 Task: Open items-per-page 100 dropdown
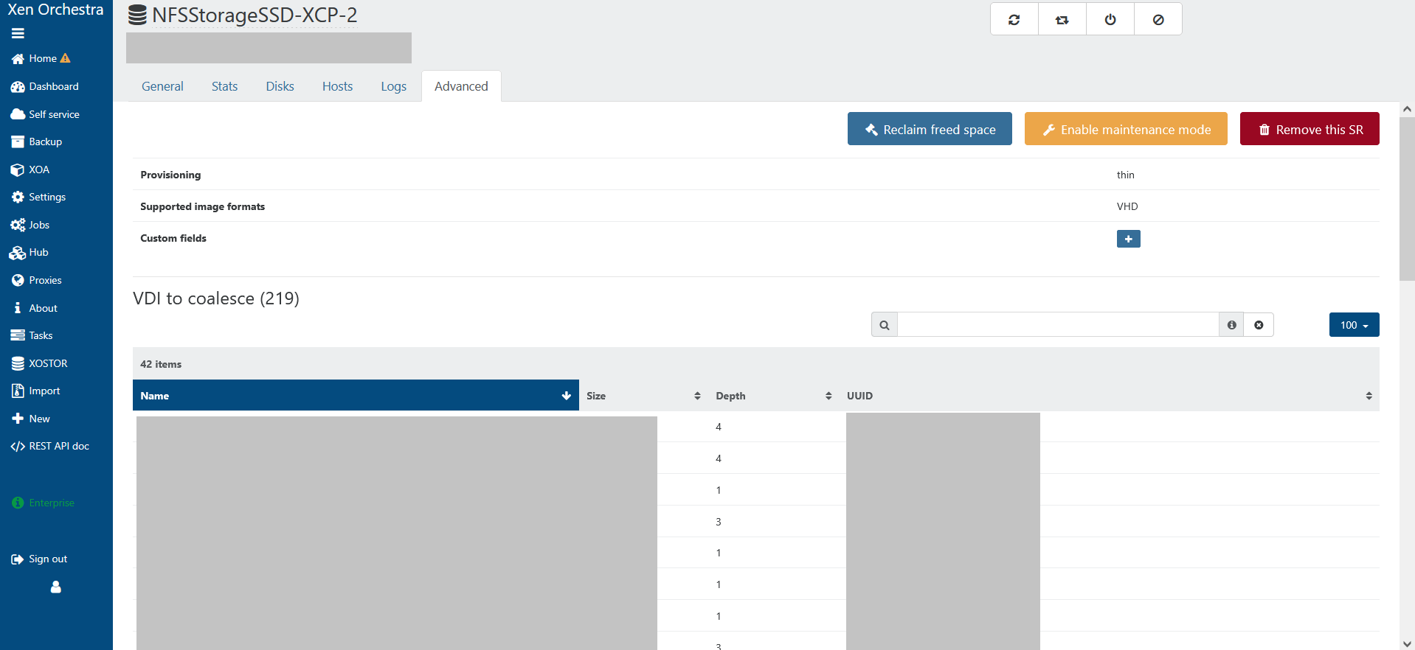click(x=1354, y=325)
